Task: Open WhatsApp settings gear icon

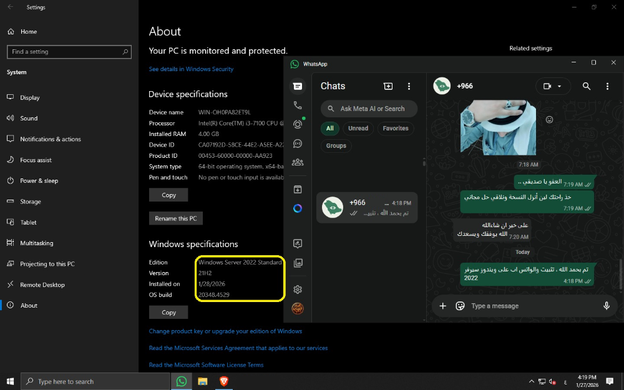Action: 298,290
